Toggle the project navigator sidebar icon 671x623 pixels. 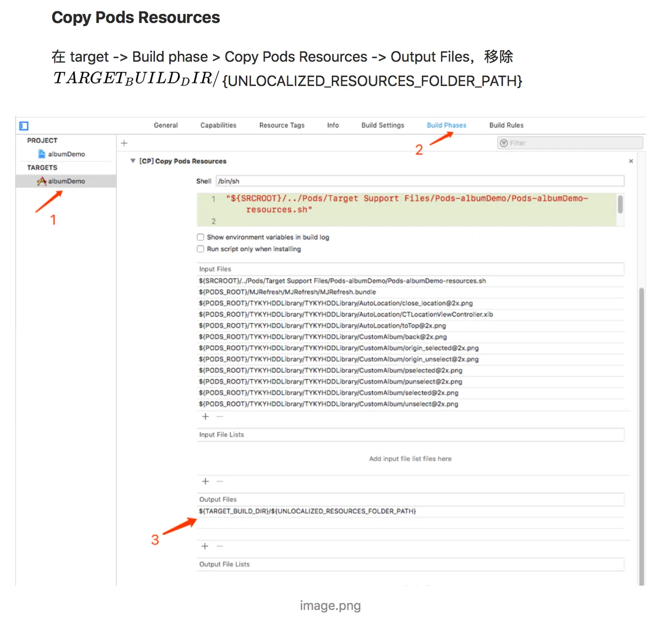(24, 126)
